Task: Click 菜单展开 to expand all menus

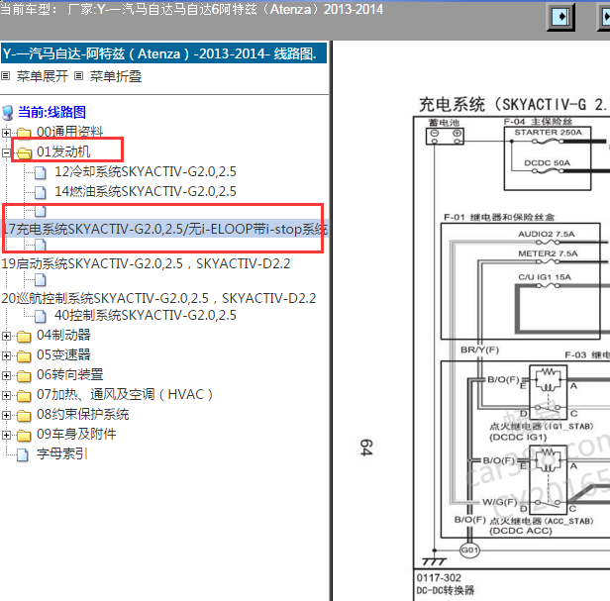Action: pos(43,76)
